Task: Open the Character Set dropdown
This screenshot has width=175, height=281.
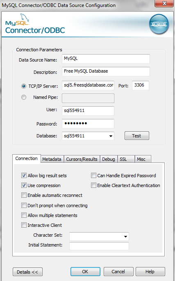Action: pos(125,237)
